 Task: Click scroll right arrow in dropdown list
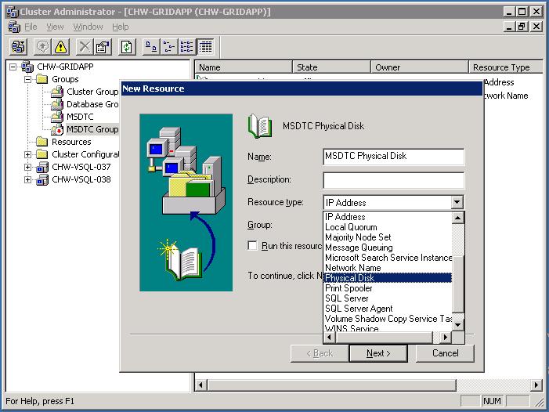coord(445,338)
